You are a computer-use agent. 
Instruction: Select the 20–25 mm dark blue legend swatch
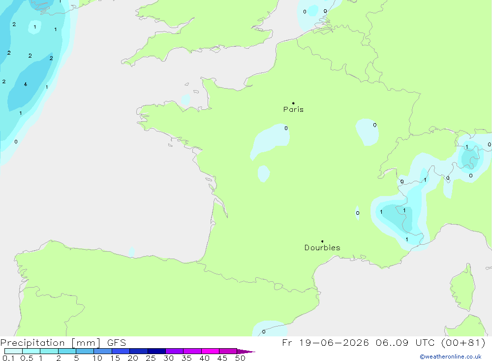(139, 351)
